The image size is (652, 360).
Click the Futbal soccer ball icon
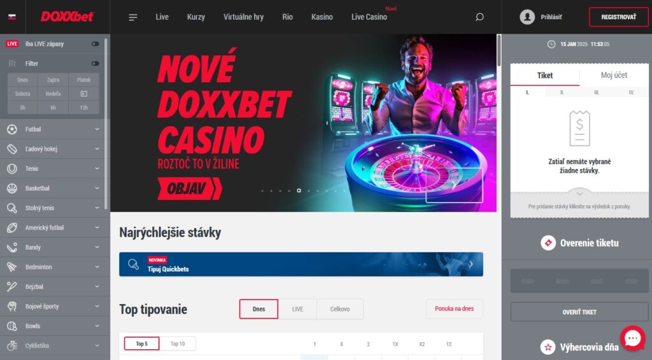[12, 129]
